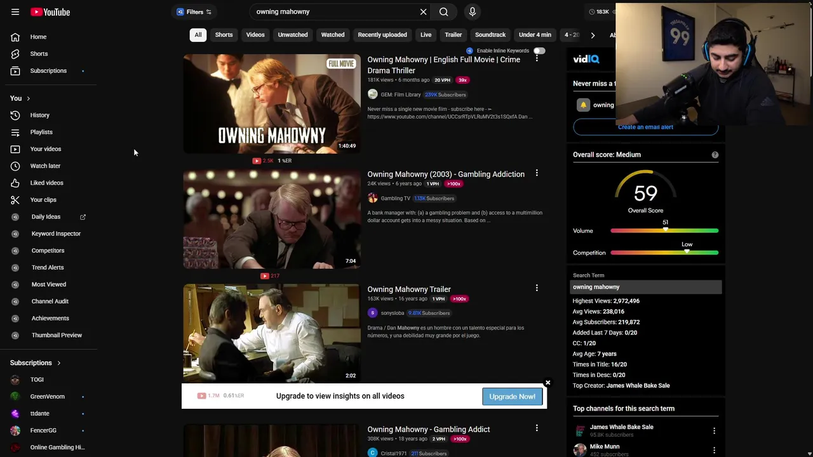Start voice search with microphone
Image resolution: width=813 pixels, height=457 pixels.
click(x=472, y=11)
